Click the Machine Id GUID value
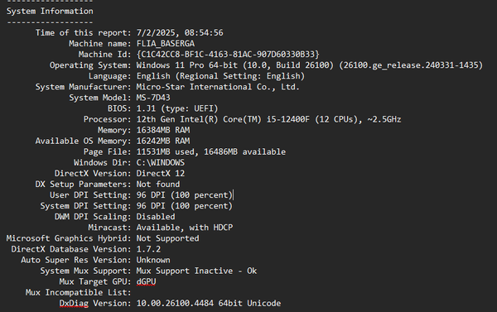This screenshot has height=312, width=497. (x=228, y=55)
